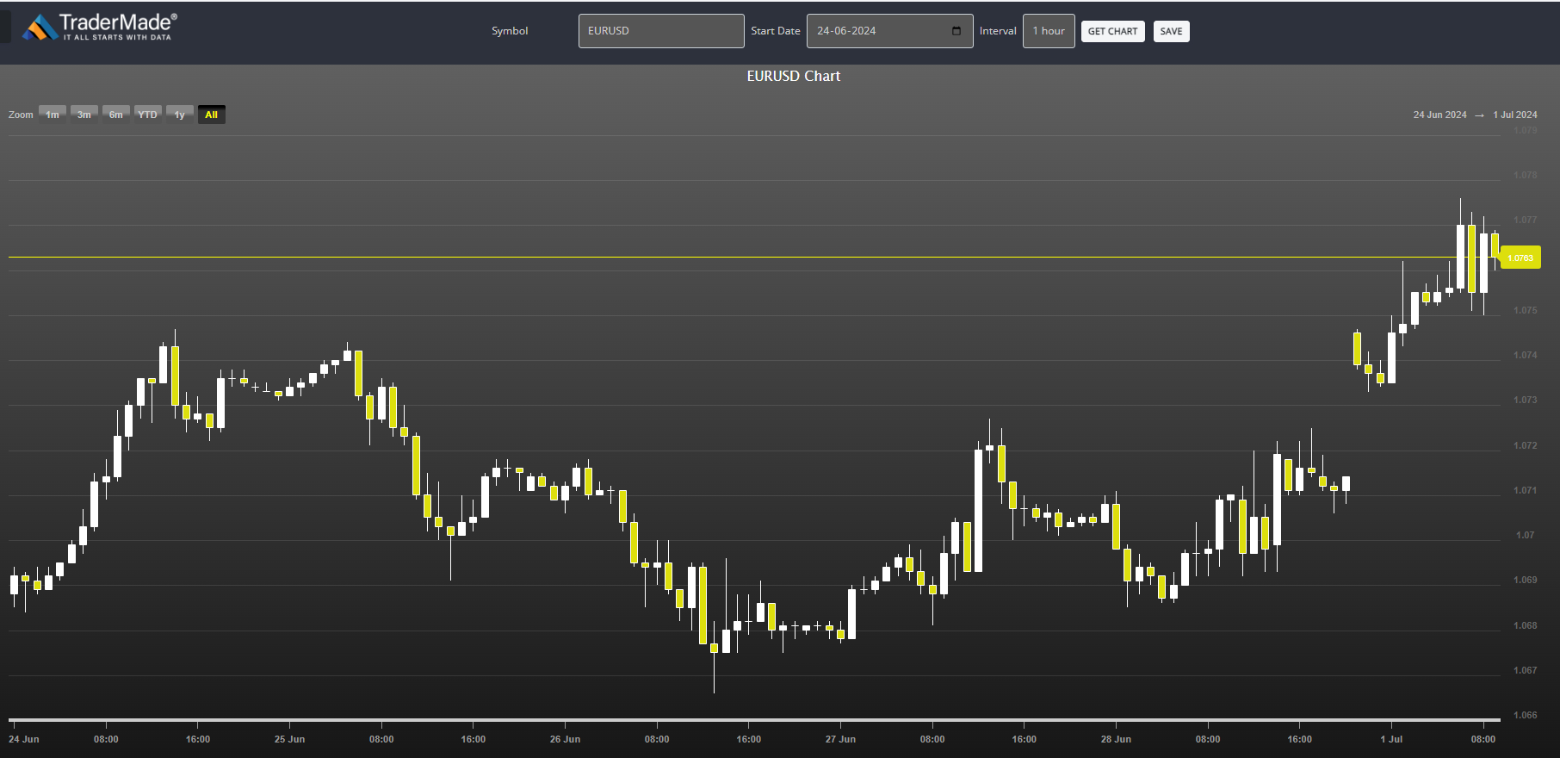The height and width of the screenshot is (758, 1560).
Task: Click the 1 Jul date axis label
Action: tap(1391, 739)
